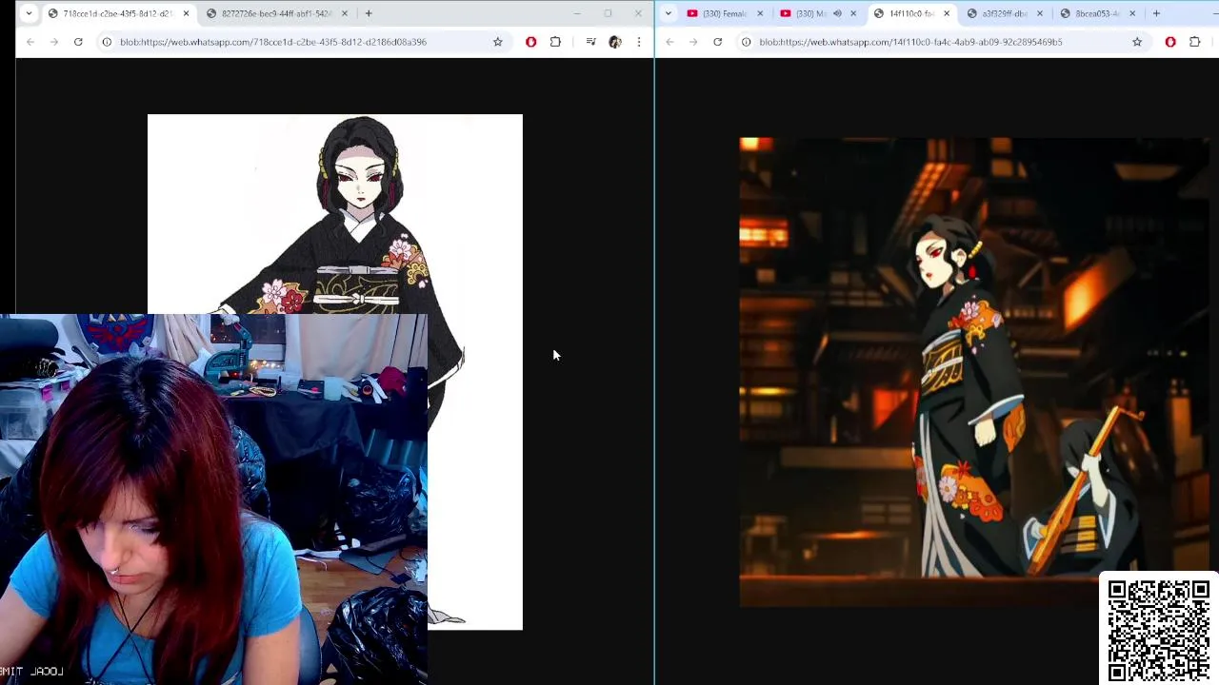Close the a3f329ff tab

1040,13
